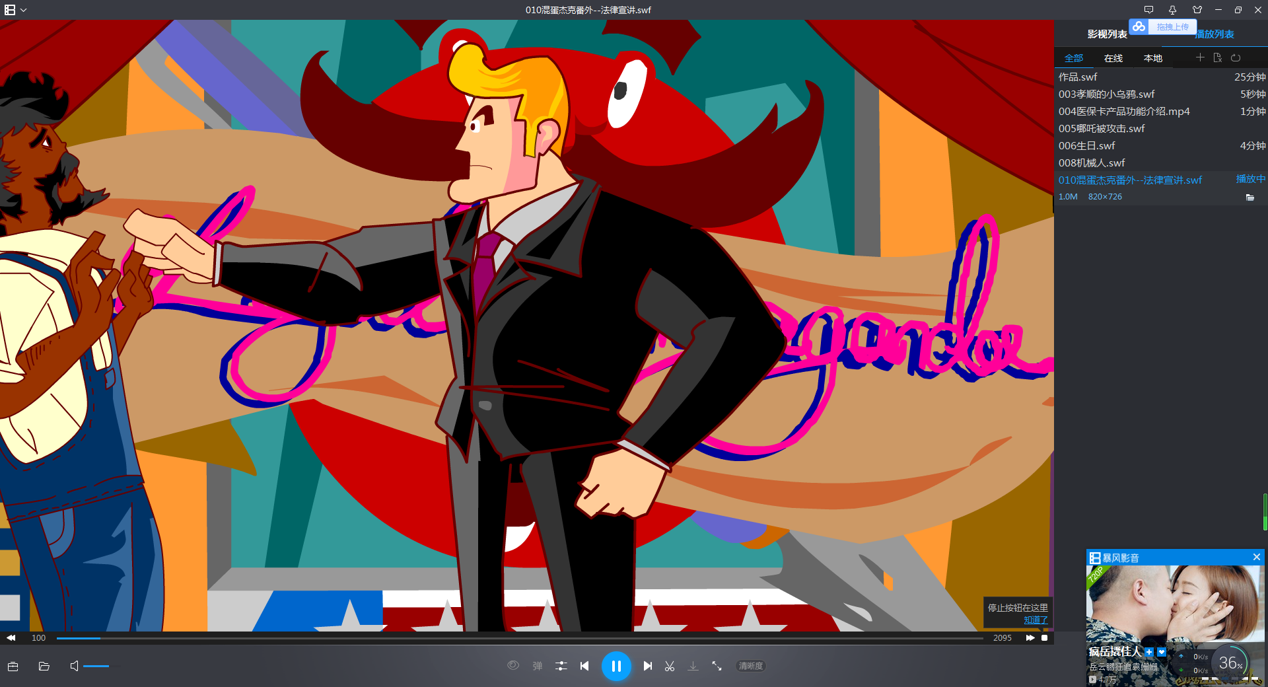Enter fullscreen with the expand arrows icon
The width and height of the screenshot is (1268, 687).
point(717,666)
